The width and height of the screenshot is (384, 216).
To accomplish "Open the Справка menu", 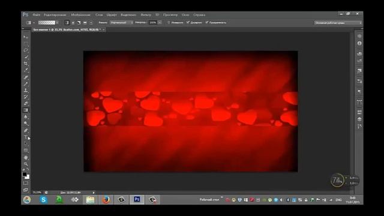I will coord(199,15).
